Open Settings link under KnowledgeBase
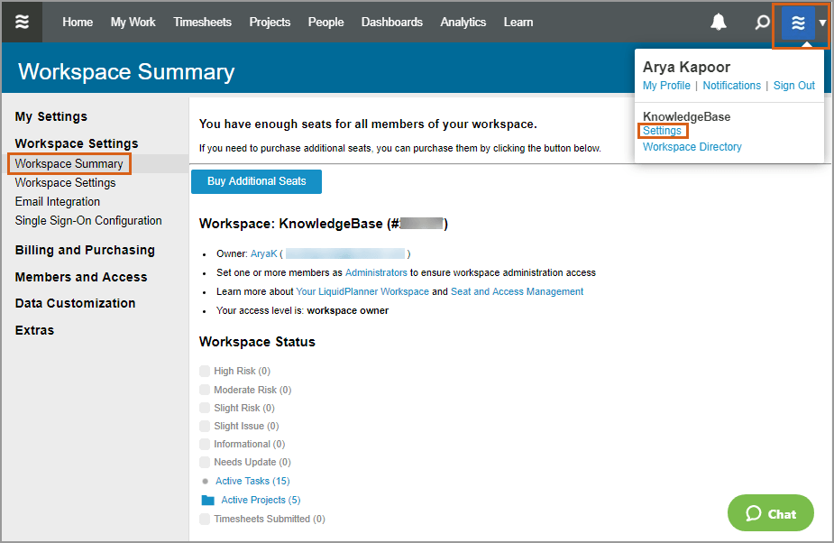The image size is (834, 543). click(x=662, y=131)
